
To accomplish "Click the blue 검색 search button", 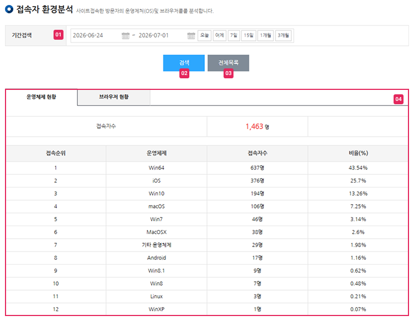I will (x=184, y=63).
